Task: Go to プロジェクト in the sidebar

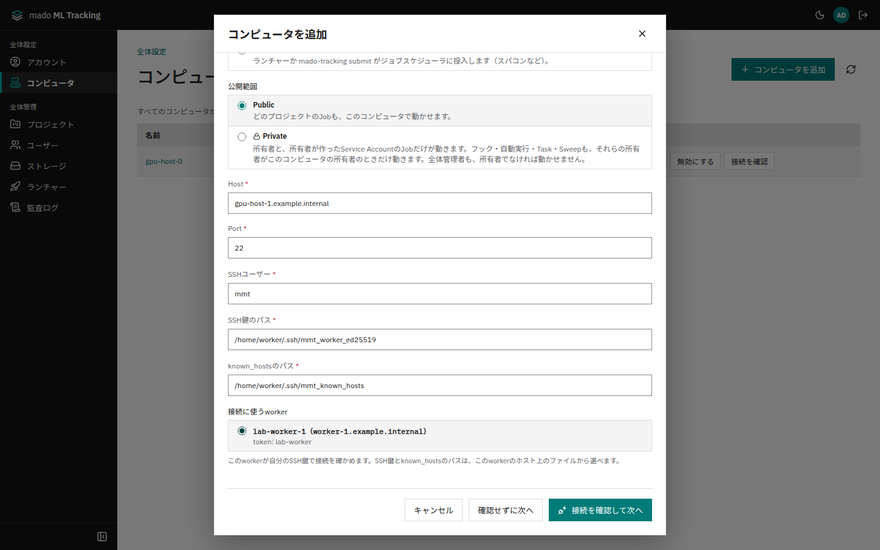Action: tap(59, 125)
